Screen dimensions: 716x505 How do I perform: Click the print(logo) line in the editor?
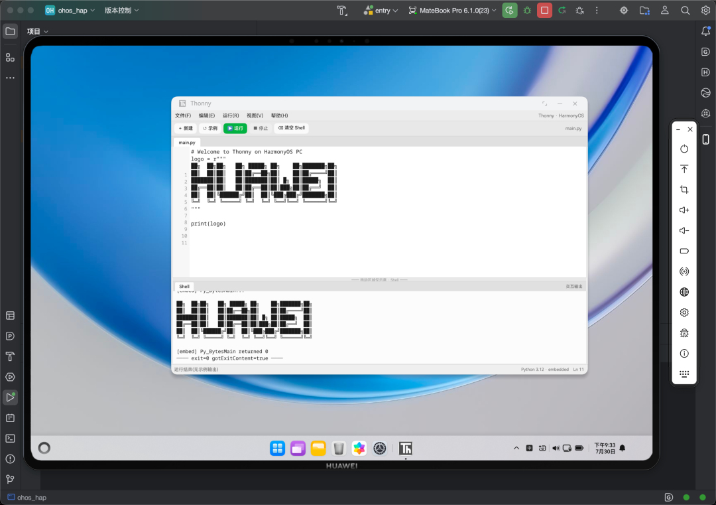click(208, 224)
